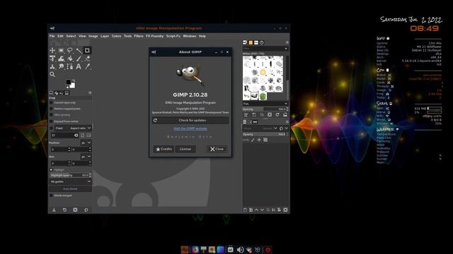Click the raise layer arrow icon
This screenshot has height=254, width=453.
click(x=256, y=210)
